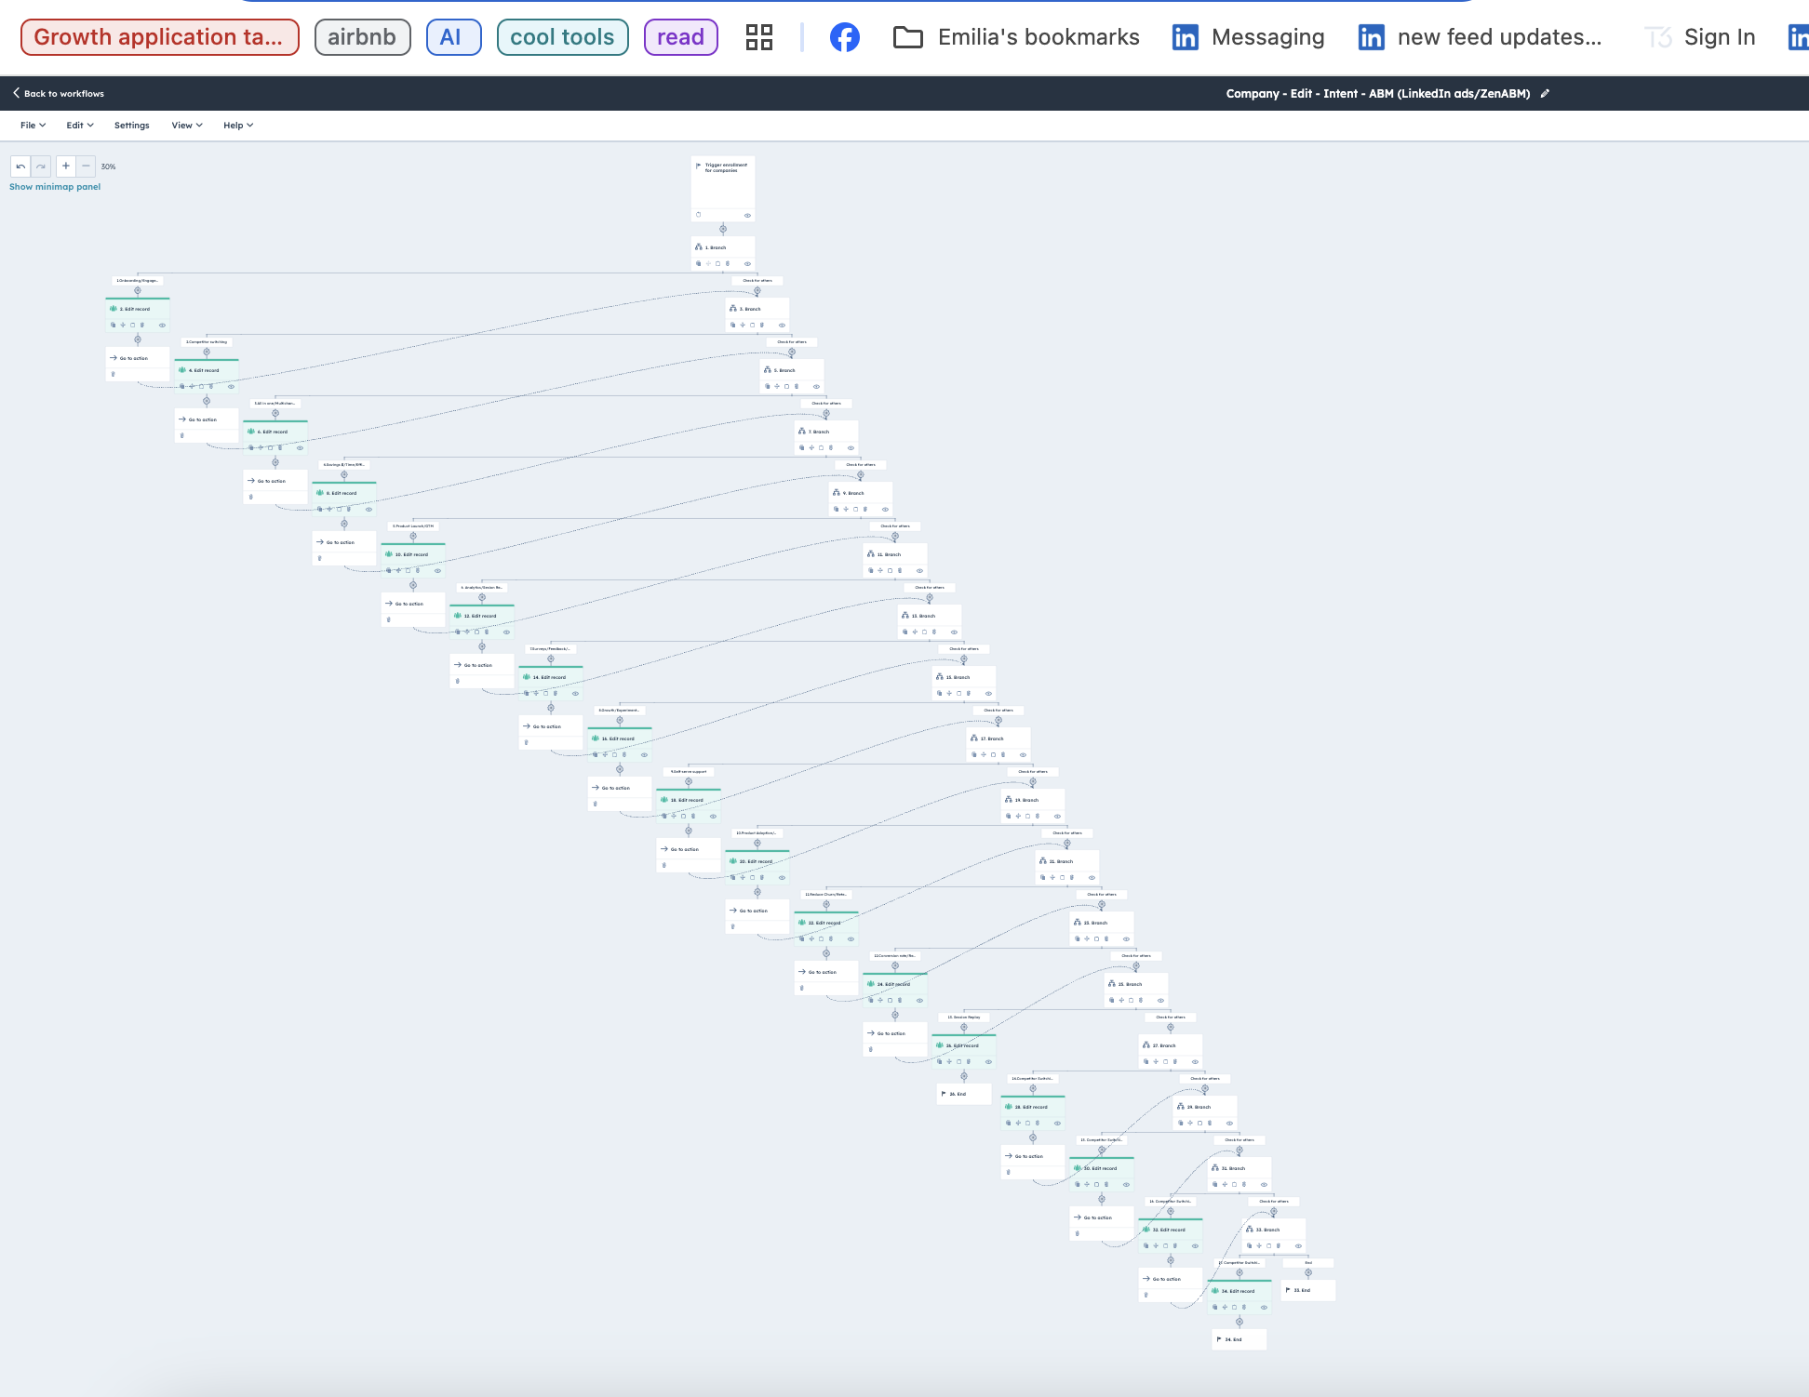Toggle eye icon on the '1. Branch' node
Image resolution: width=1809 pixels, height=1397 pixels.
click(x=748, y=261)
